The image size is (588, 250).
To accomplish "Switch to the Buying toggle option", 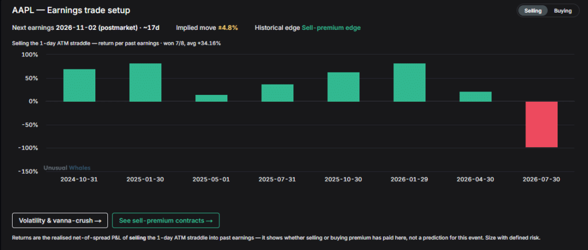I will pyautogui.click(x=563, y=11).
